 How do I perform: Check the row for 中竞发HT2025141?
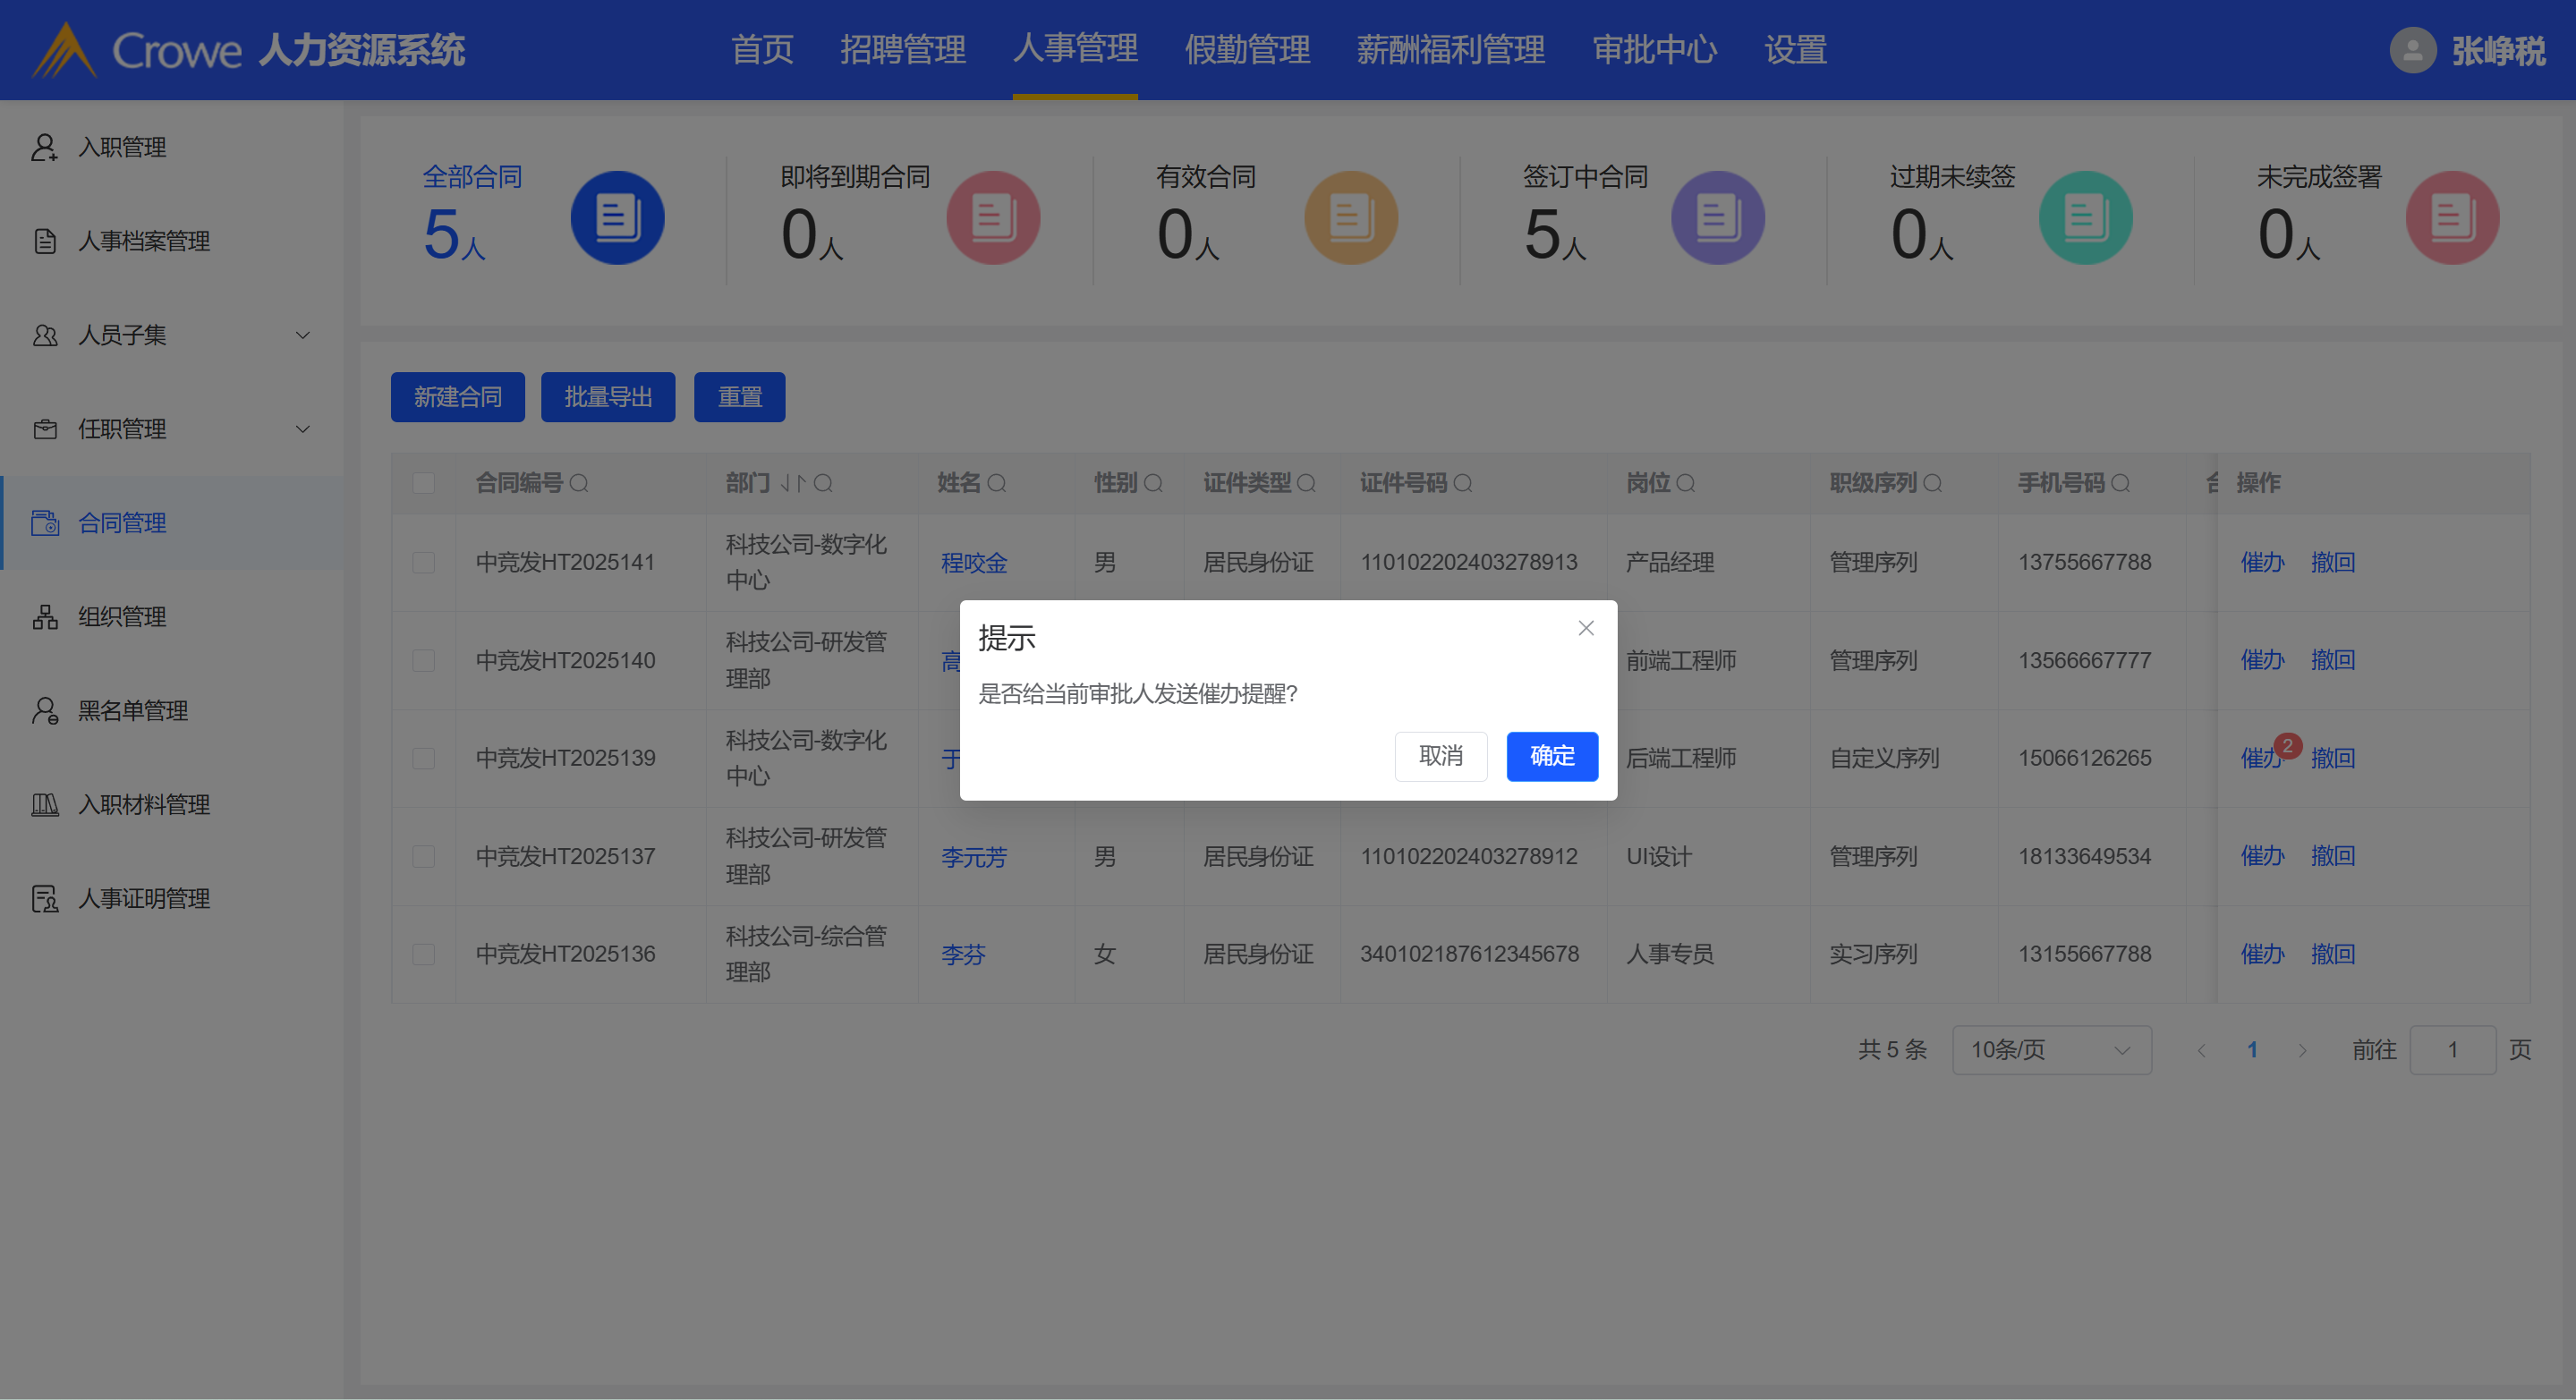click(x=424, y=562)
